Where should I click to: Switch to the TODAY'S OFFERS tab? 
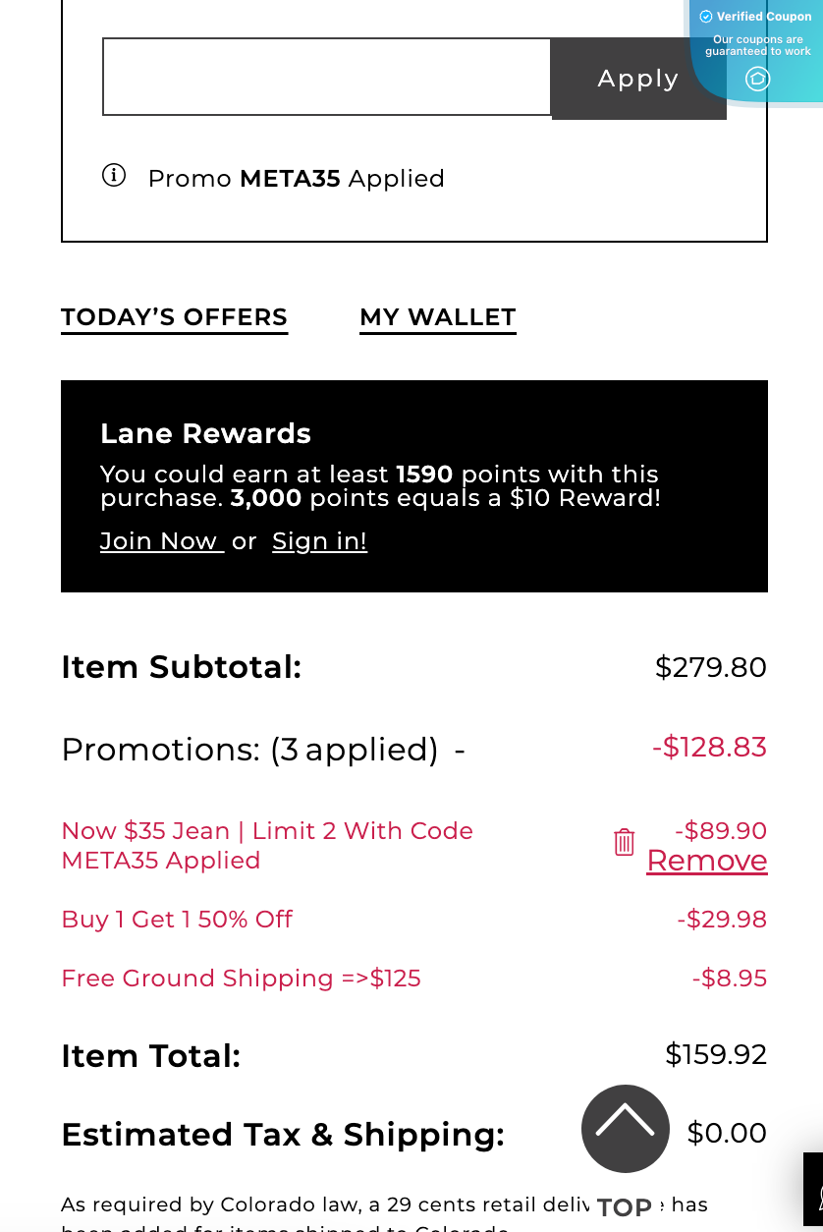(174, 316)
